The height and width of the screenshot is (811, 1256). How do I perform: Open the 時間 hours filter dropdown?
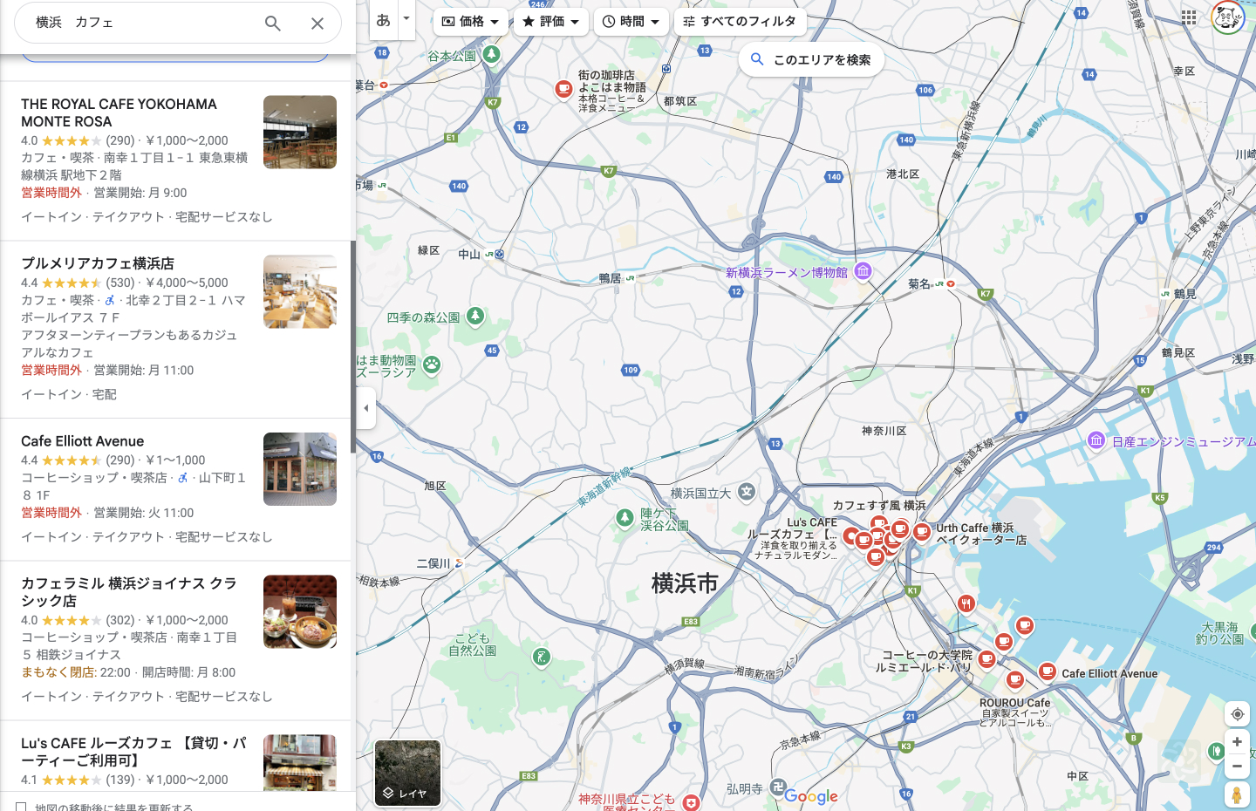pyautogui.click(x=631, y=21)
